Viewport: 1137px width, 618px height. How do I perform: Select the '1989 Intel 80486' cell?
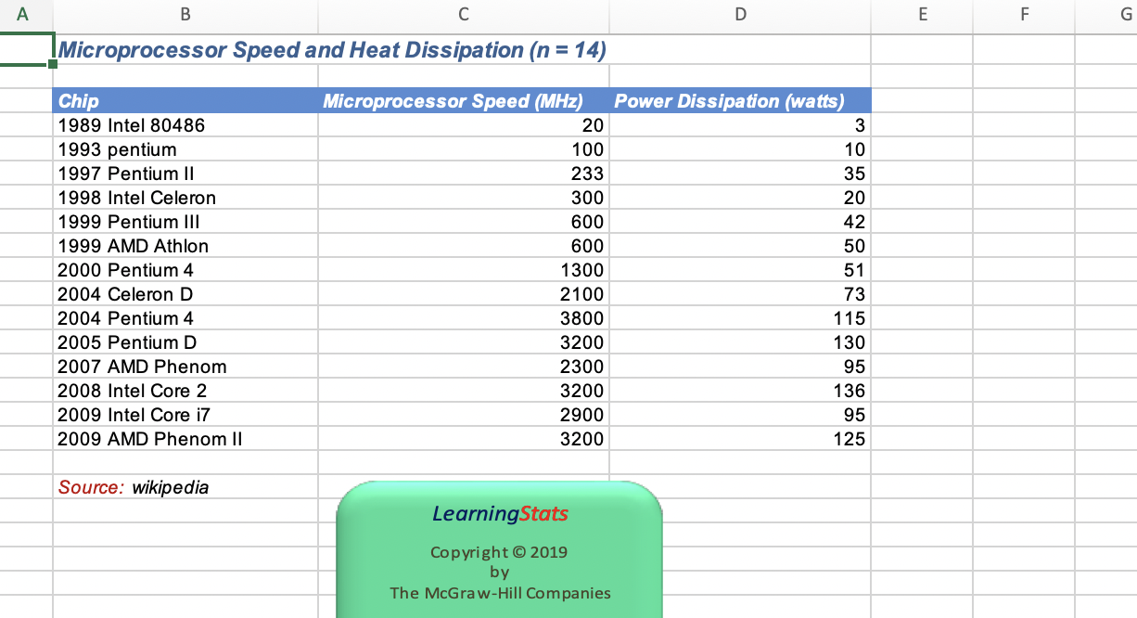coord(185,125)
